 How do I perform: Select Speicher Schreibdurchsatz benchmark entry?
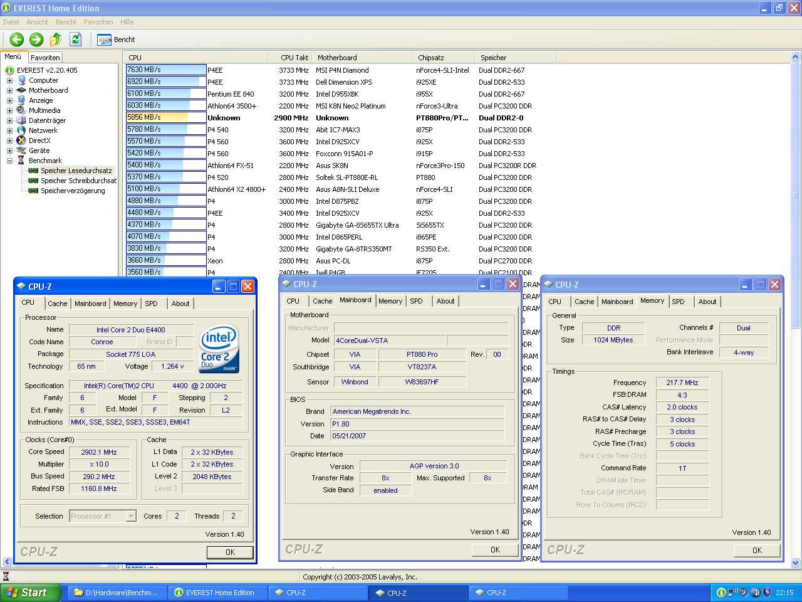pos(78,181)
